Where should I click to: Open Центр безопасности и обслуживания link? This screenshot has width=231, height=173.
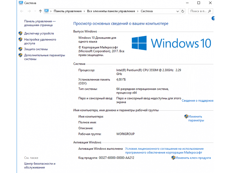pos(40,165)
